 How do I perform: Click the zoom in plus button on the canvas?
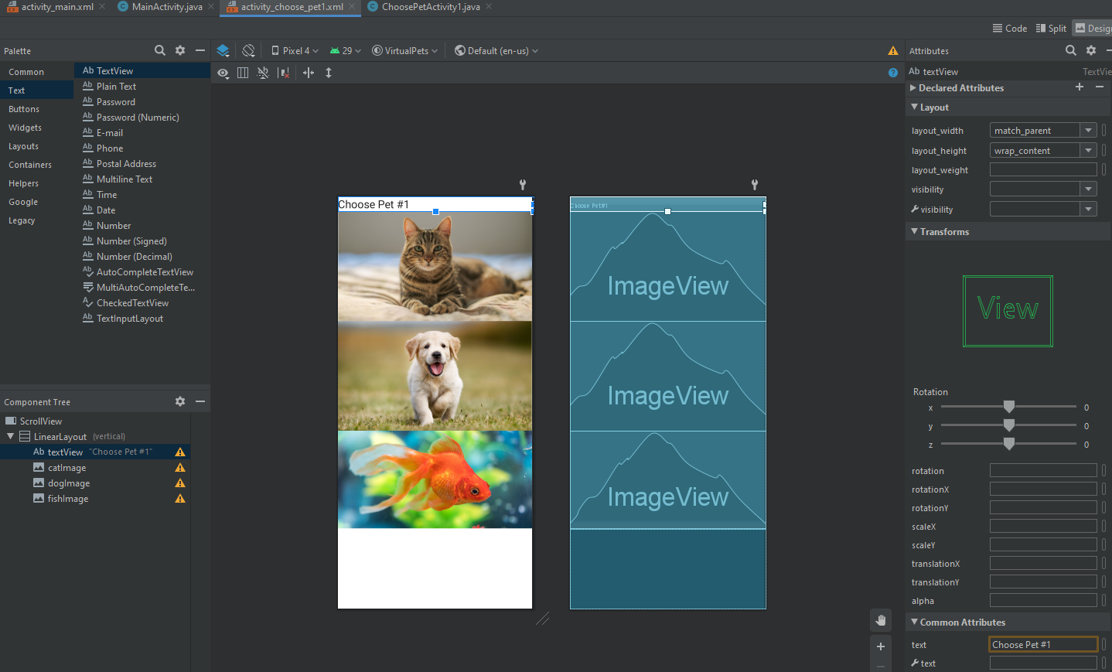click(880, 646)
